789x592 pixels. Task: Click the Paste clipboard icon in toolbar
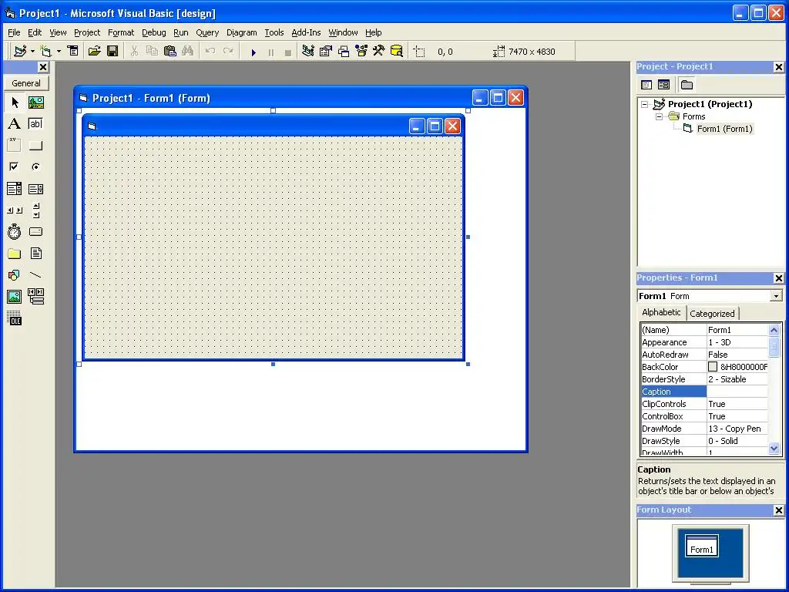(170, 51)
